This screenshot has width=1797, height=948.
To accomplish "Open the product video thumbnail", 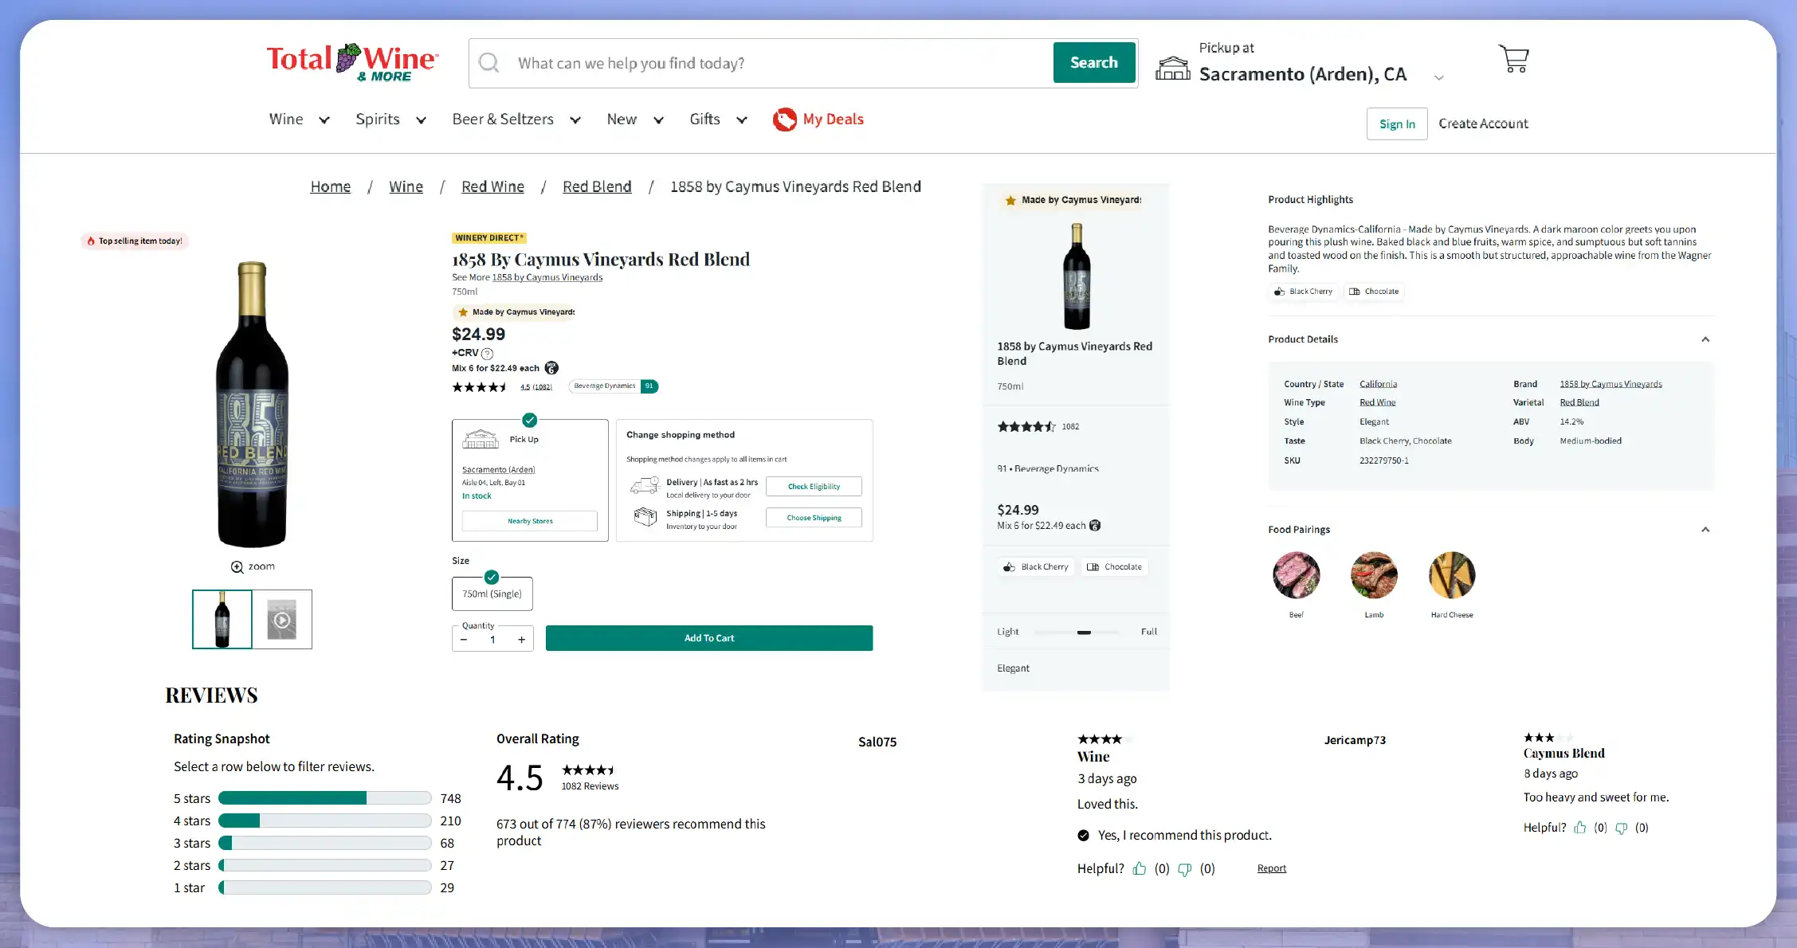I will pyautogui.click(x=282, y=620).
